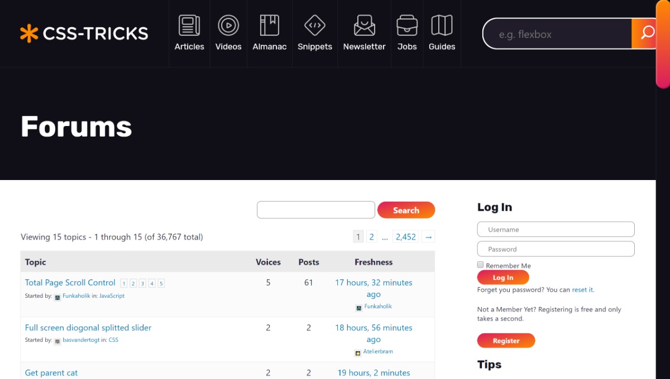This screenshot has height=379, width=670.
Task: Select the Jobs briefcase icon
Action: coord(406,25)
